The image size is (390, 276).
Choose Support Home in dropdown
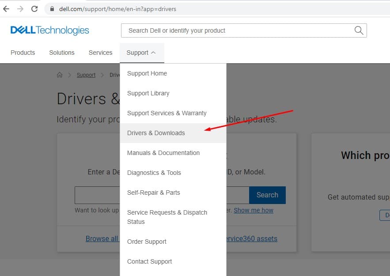pos(147,73)
